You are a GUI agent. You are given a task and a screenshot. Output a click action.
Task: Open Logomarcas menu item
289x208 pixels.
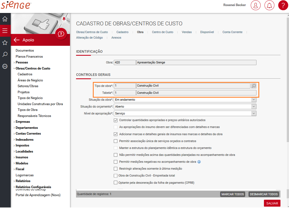click(x=25, y=175)
